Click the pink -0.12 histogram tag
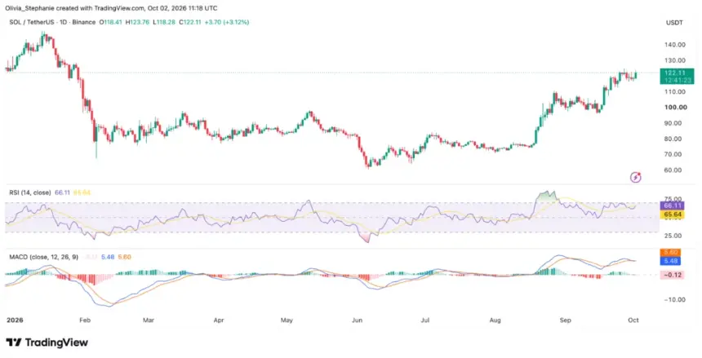The width and height of the screenshot is (702, 358). click(x=672, y=275)
